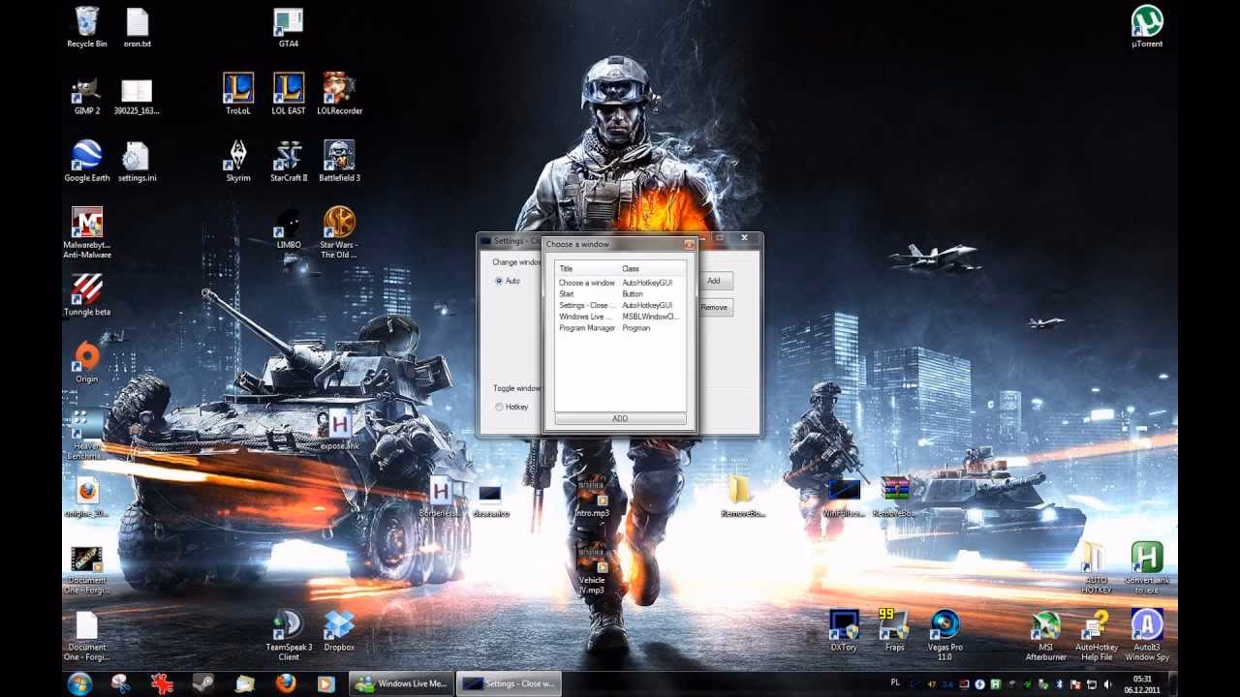Launch the Fraps desktop shortcut

(894, 629)
